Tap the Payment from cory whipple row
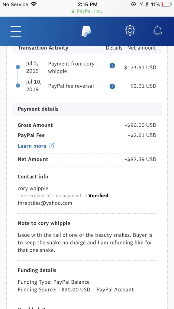Screen dimensions: 174x309 click(87, 67)
